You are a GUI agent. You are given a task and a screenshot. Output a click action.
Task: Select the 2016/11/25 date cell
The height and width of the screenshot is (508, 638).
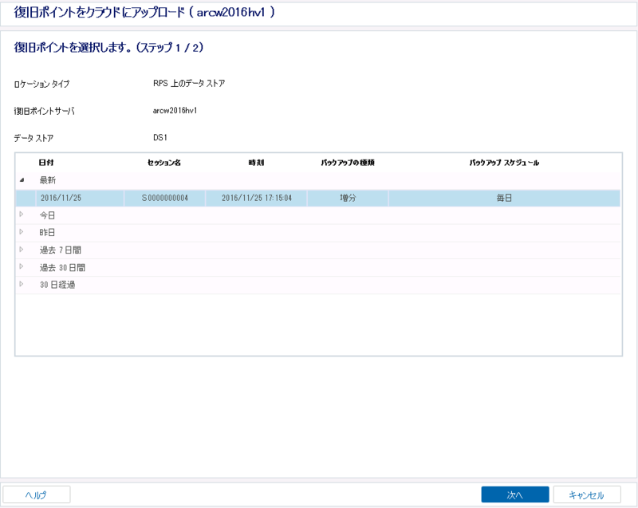click(x=80, y=198)
